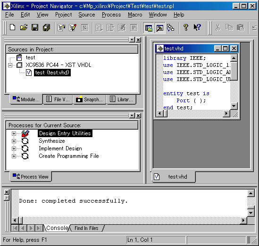Click the Save All toolbar icon
This screenshot has height=246, width=259.
(47, 27)
